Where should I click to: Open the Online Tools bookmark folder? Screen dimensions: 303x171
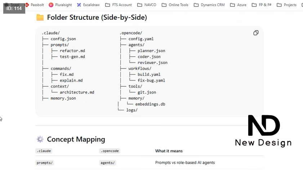coord(175,5)
